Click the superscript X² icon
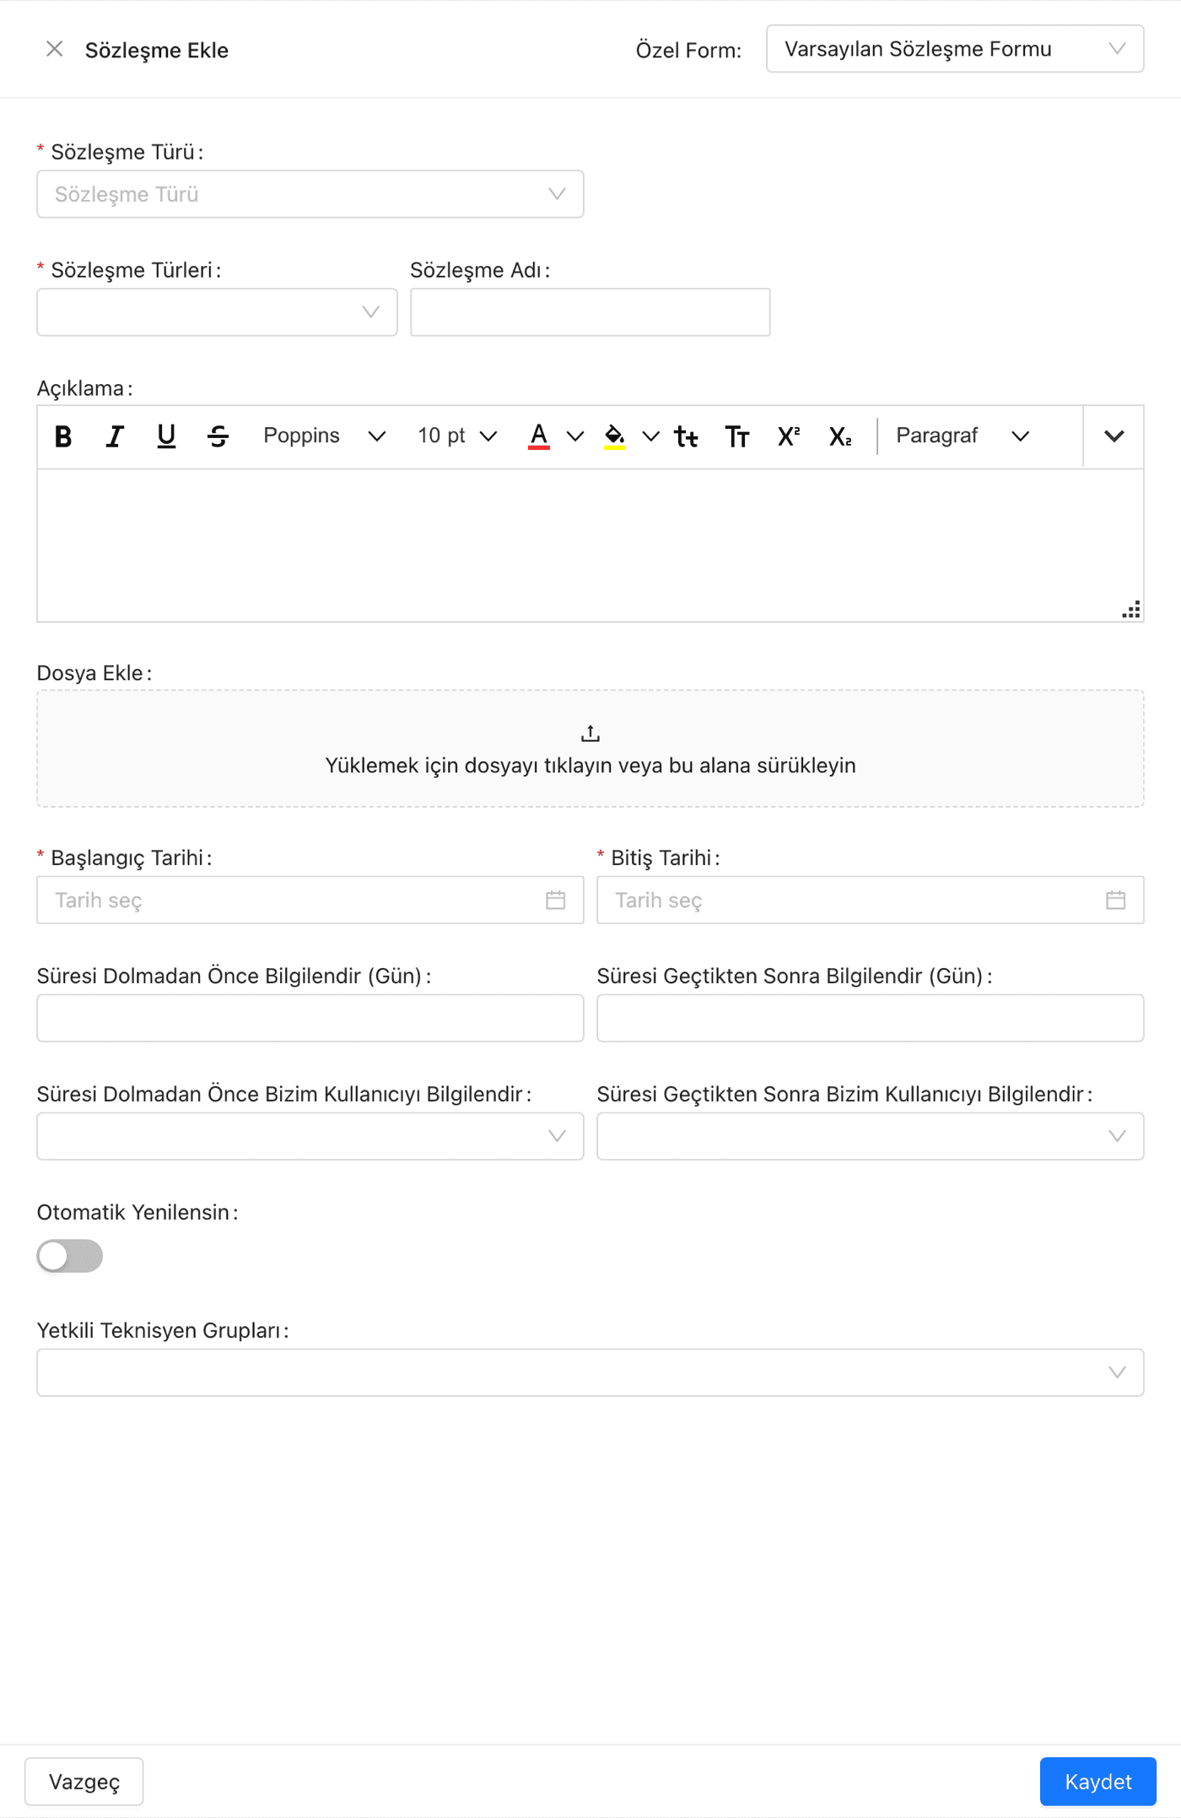1181x1818 pixels. 789,436
